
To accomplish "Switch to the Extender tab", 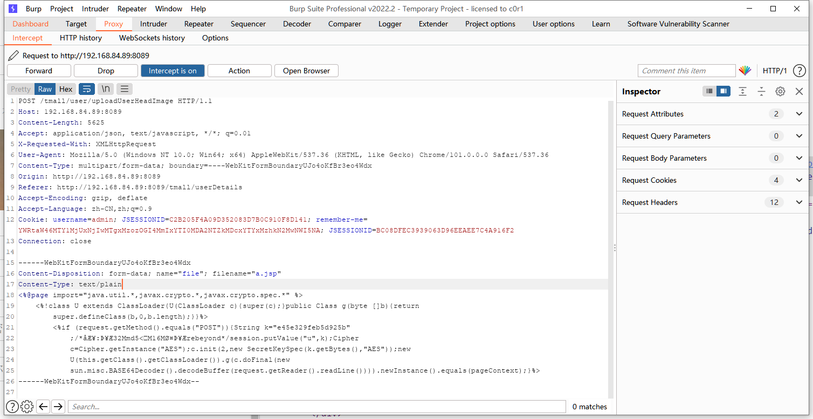I will click(x=433, y=24).
